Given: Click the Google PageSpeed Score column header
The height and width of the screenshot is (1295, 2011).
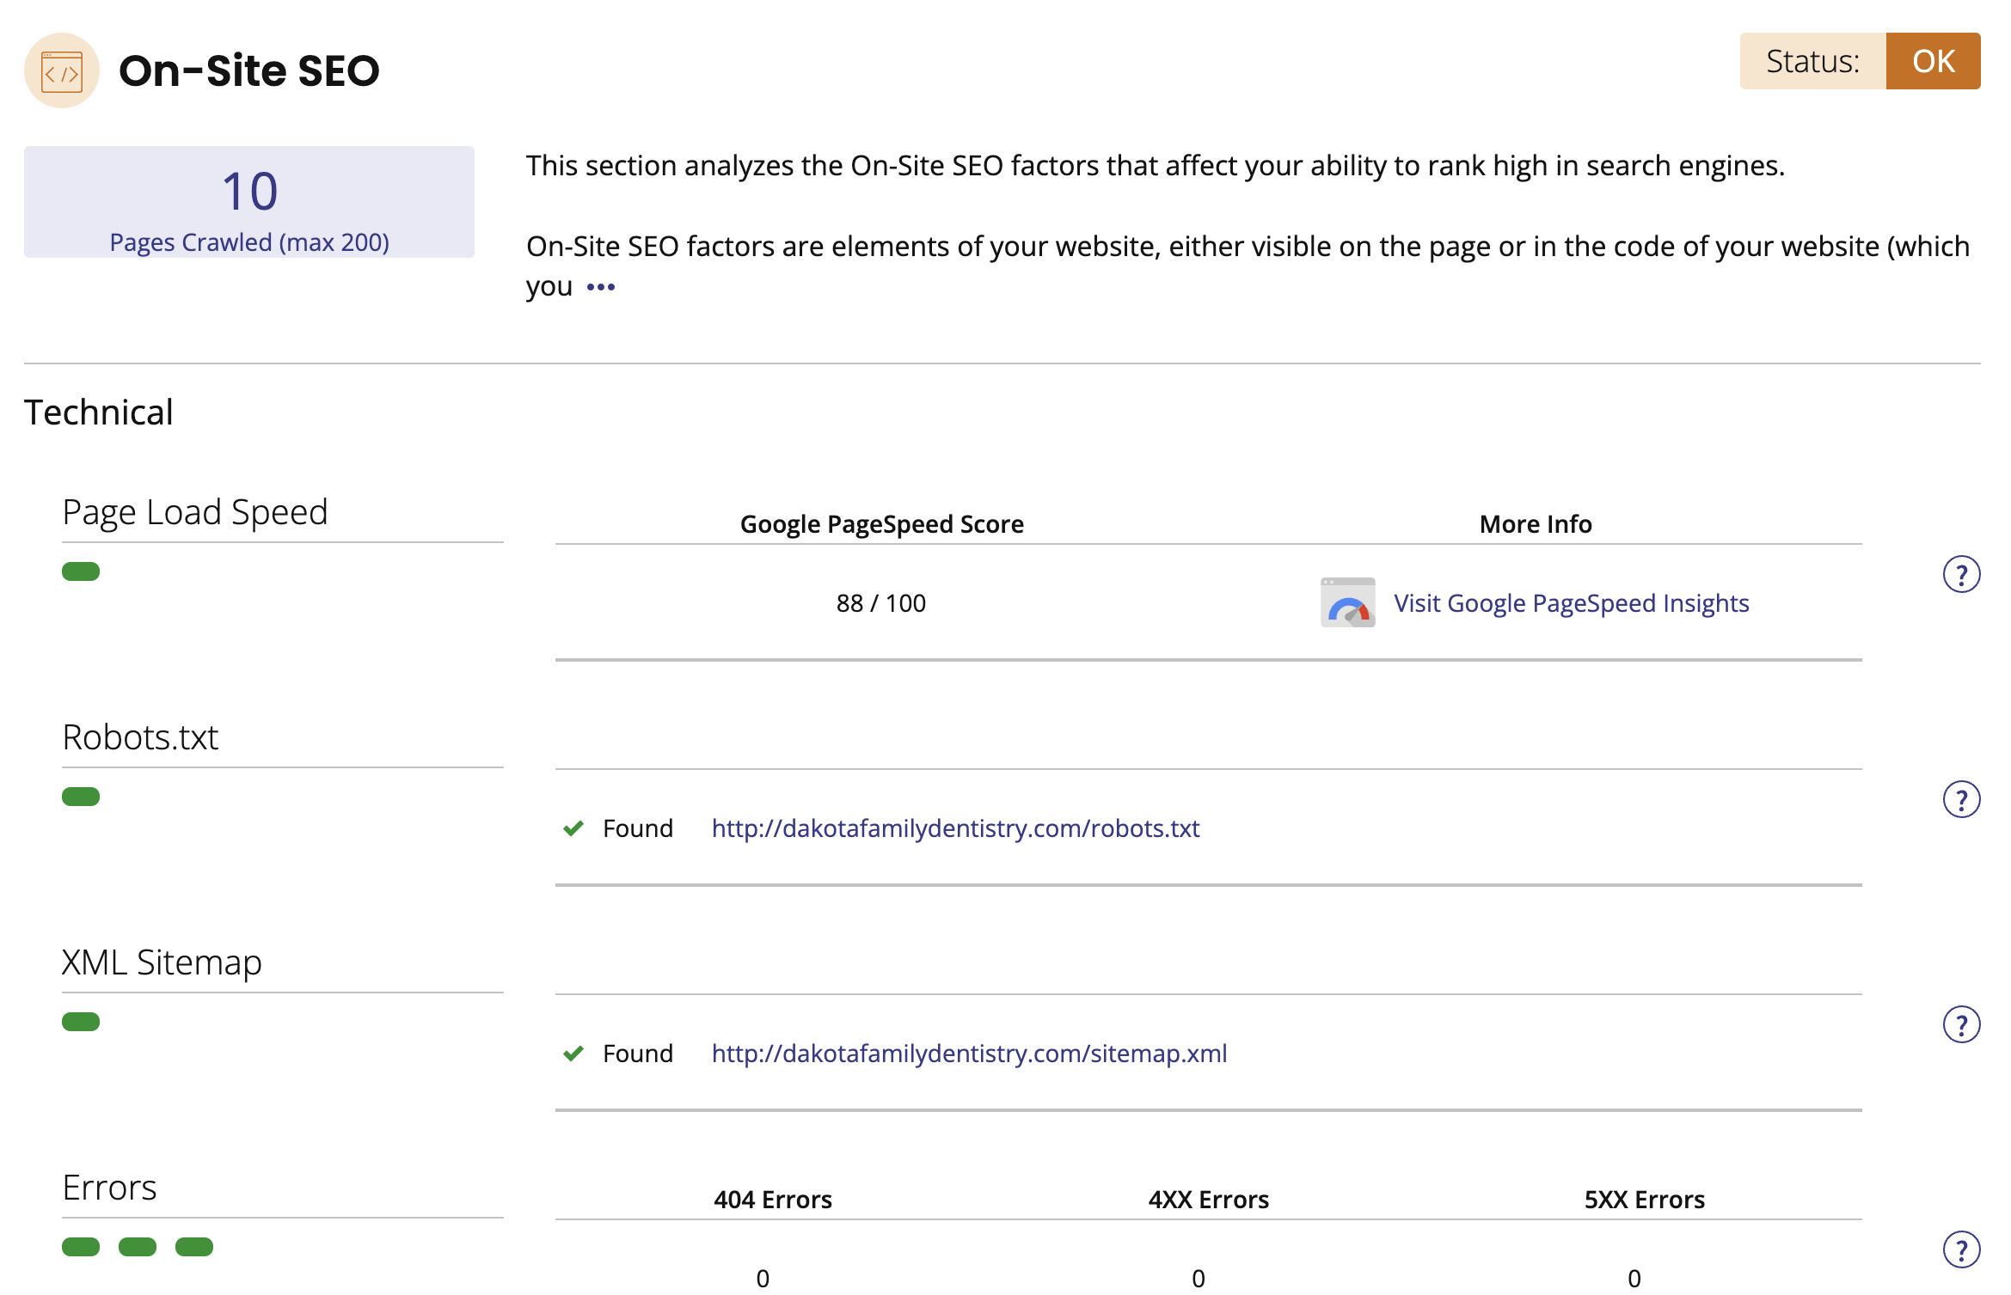Looking at the screenshot, I should coord(882,524).
